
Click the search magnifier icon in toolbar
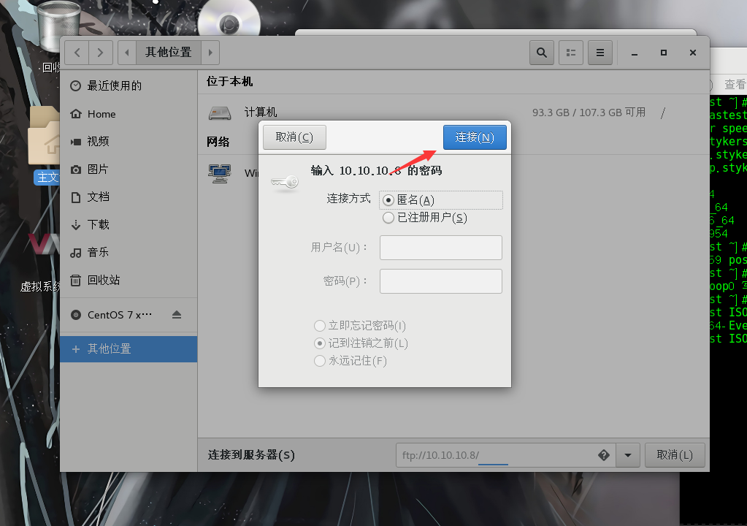pos(541,53)
